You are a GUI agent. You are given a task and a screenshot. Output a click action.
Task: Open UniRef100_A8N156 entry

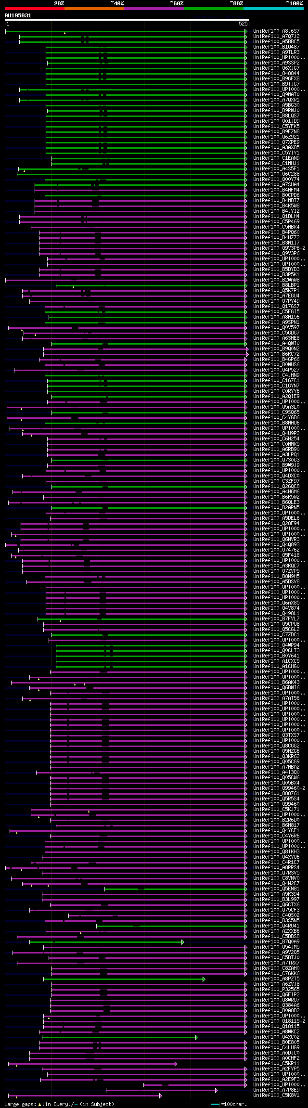point(276,317)
